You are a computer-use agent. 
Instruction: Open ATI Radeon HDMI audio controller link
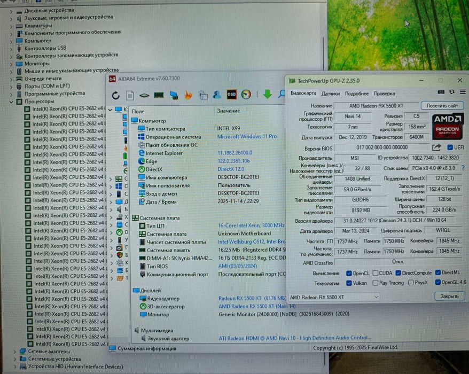pyautogui.click(x=295, y=338)
